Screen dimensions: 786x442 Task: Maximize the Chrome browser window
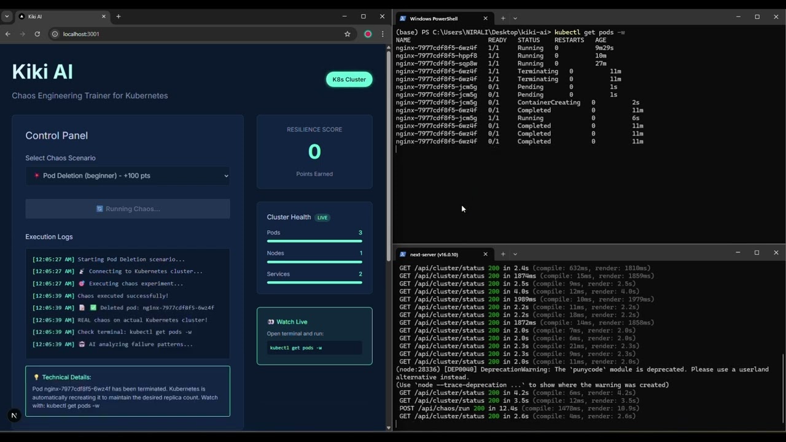click(363, 17)
